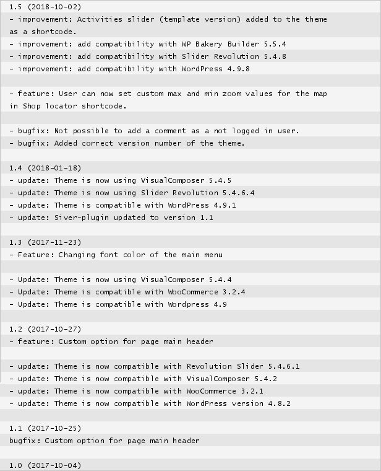Viewport: 381px width, 471px height.
Task: Click the Activities slider improvement line
Action: click(x=168, y=19)
